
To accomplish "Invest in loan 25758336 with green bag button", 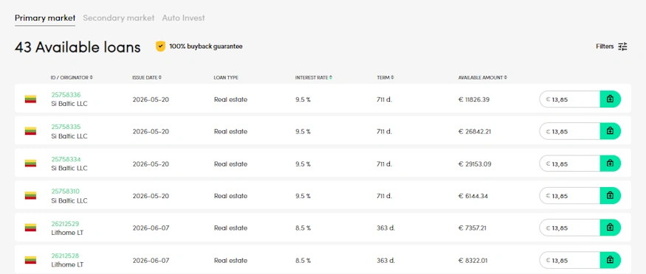I will 610,99.
